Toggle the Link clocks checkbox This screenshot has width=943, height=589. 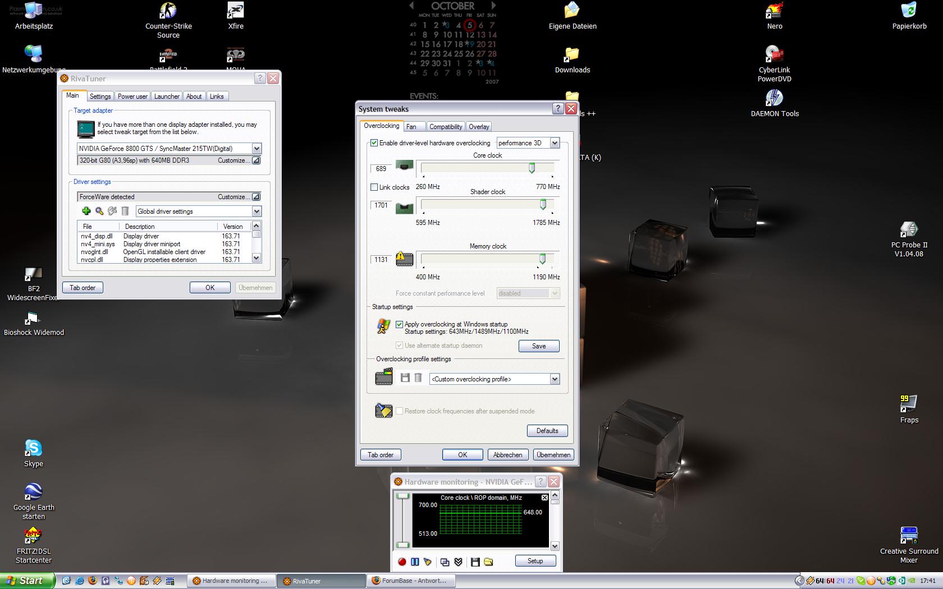click(x=374, y=187)
